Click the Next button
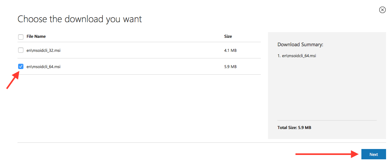392x164 pixels. point(374,154)
